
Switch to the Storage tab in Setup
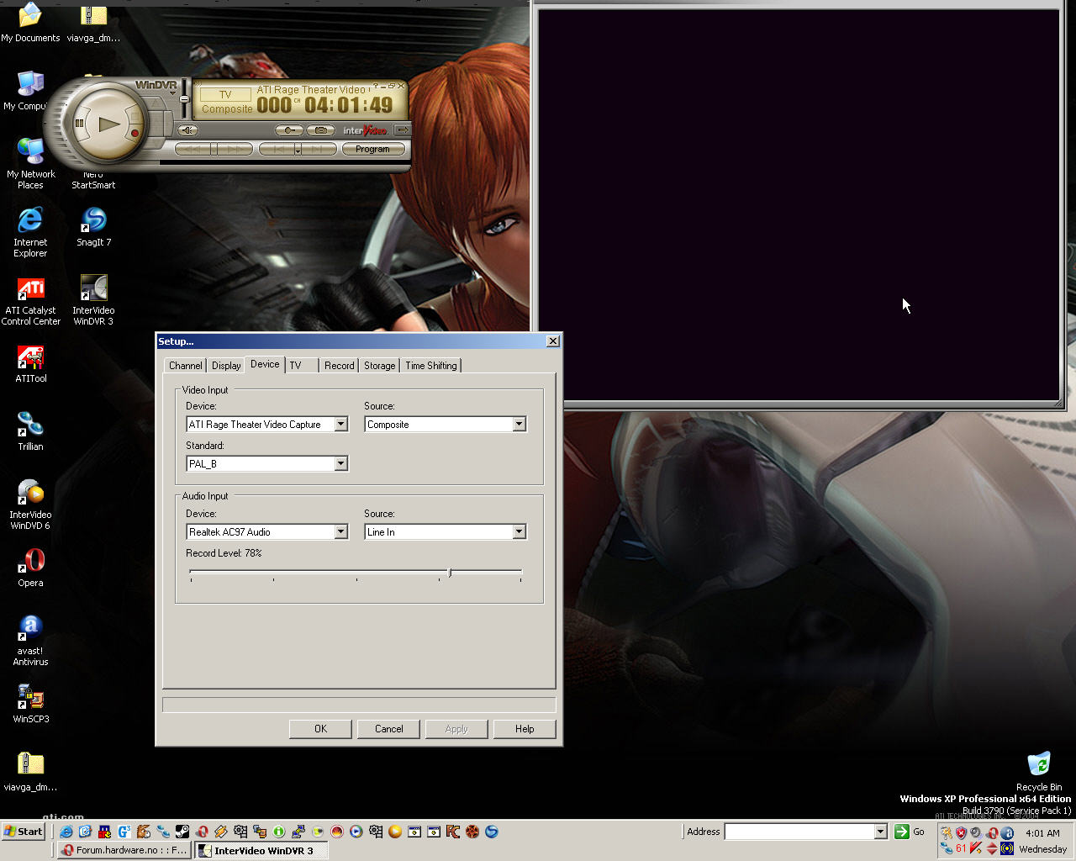(379, 366)
